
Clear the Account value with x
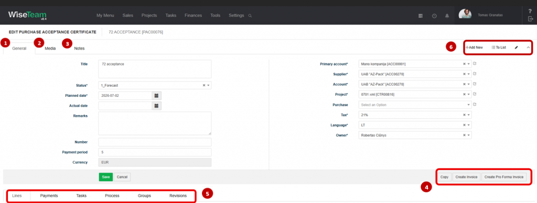(465, 84)
